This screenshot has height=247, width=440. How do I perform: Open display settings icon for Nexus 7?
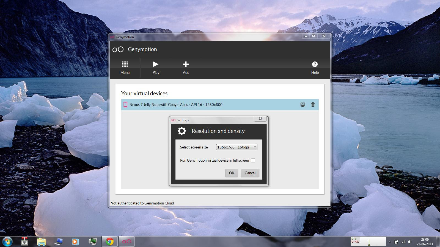(303, 105)
